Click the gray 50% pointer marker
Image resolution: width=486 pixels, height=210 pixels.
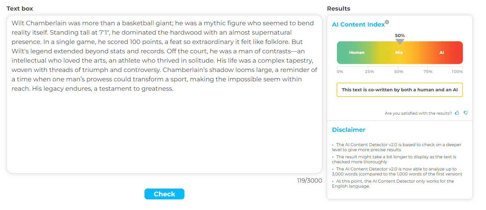coord(400,42)
